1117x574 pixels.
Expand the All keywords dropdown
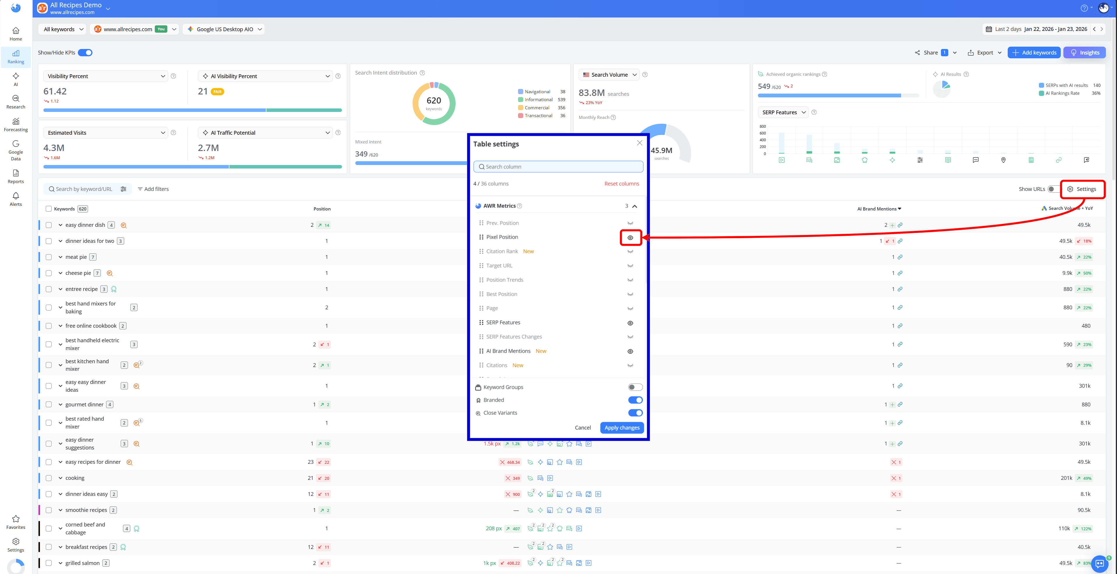tap(63, 29)
